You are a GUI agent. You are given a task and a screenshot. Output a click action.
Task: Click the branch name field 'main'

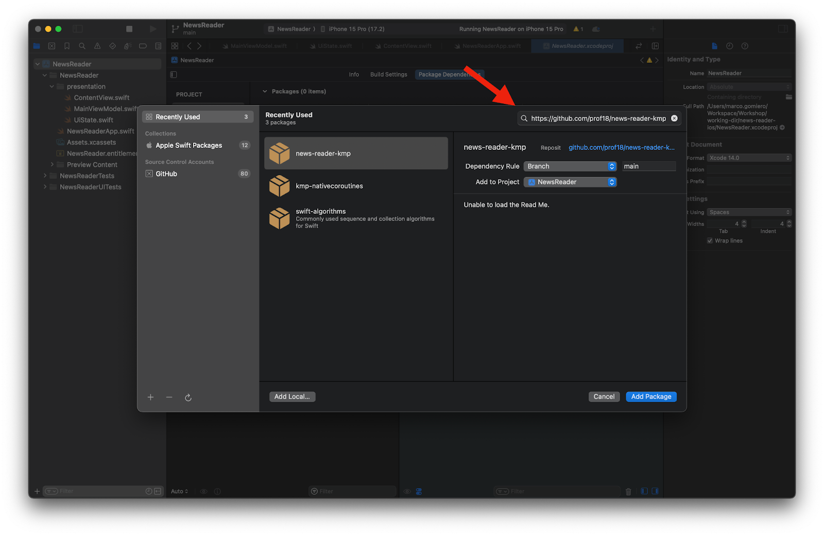tap(649, 166)
